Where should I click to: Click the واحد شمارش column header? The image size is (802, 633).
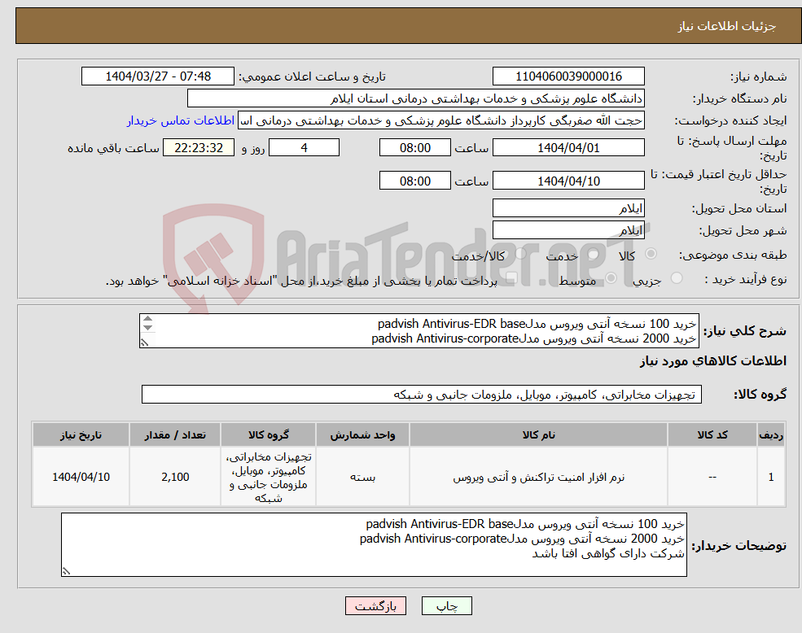[x=362, y=434]
